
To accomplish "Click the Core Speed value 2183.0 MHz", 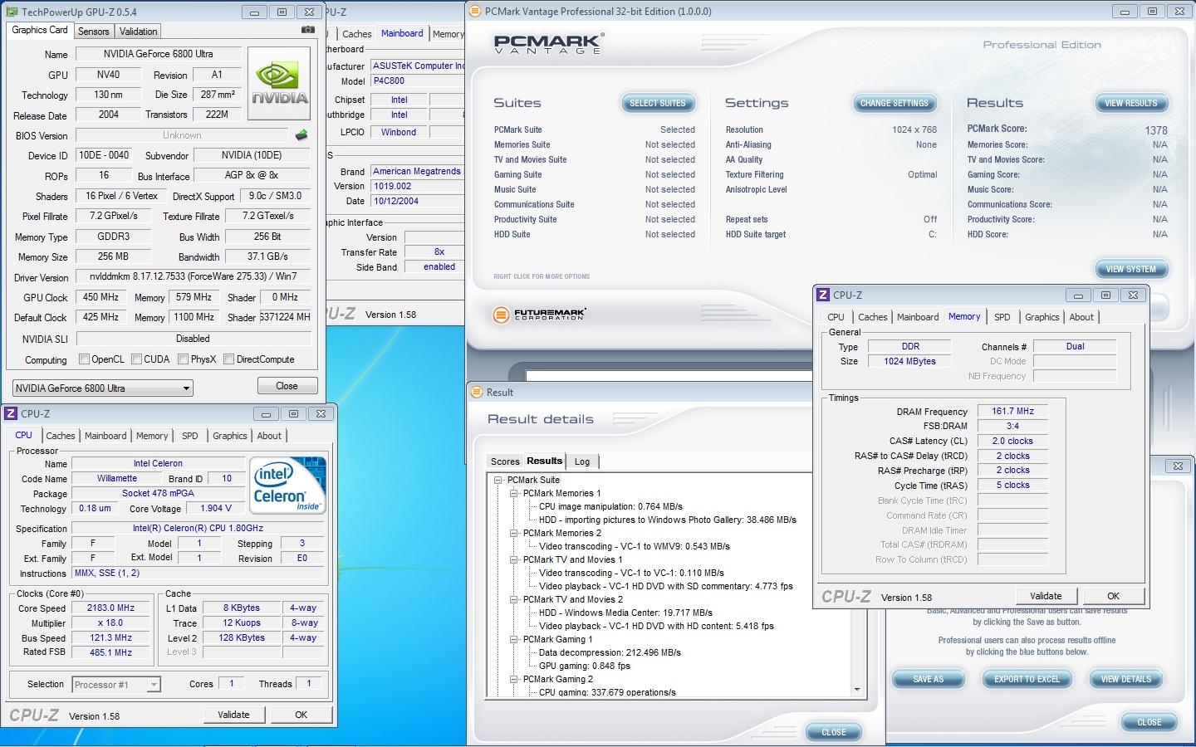I will point(111,608).
